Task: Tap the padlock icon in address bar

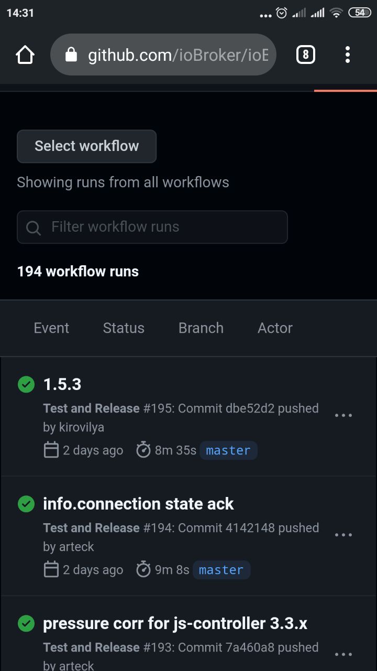Action: click(71, 55)
